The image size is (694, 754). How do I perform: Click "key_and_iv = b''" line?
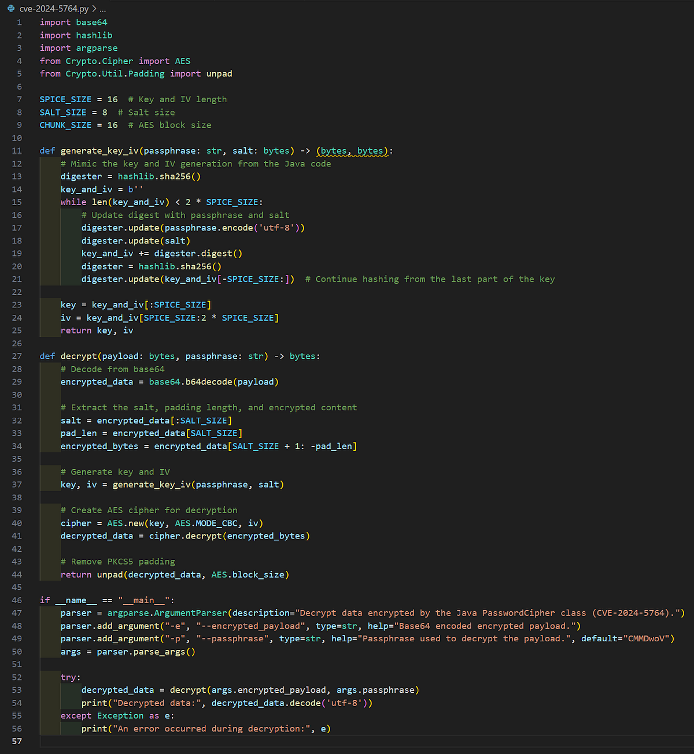click(102, 190)
